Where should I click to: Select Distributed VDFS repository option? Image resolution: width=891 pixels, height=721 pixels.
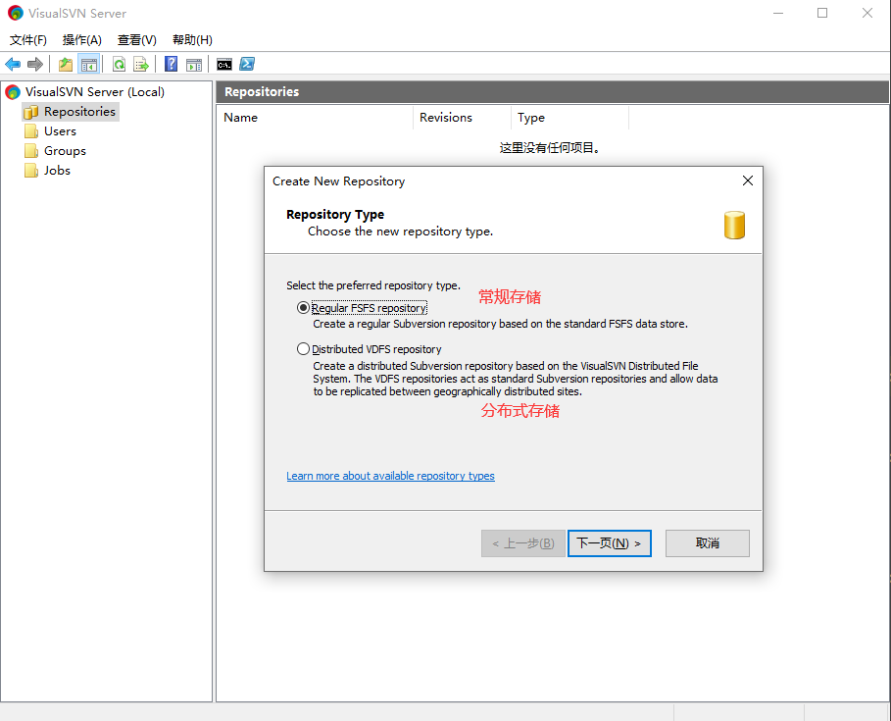pyautogui.click(x=303, y=349)
